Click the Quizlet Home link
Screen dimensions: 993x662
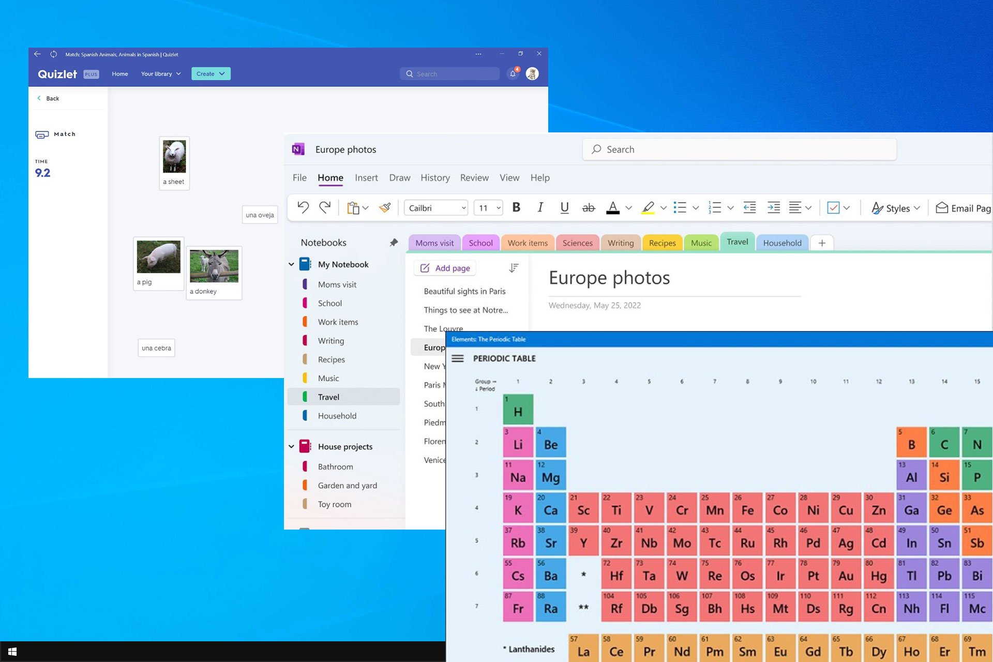(120, 74)
